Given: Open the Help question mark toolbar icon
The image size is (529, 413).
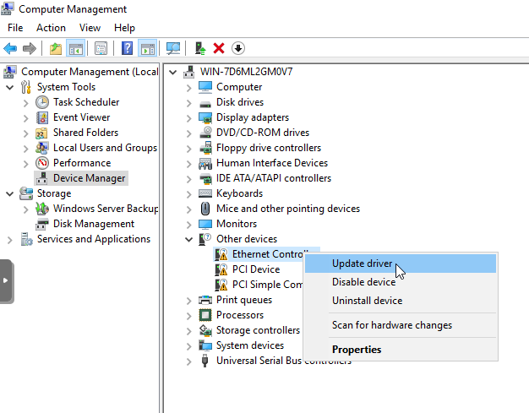Looking at the screenshot, I should click(128, 48).
